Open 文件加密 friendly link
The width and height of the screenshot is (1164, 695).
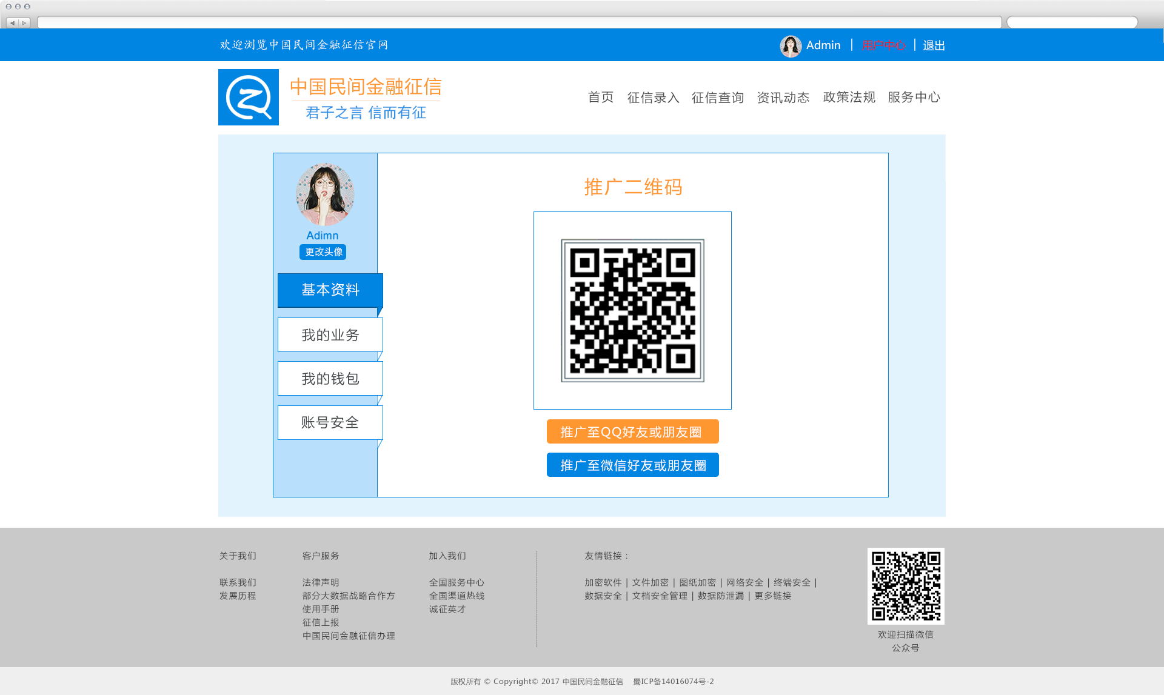point(650,582)
